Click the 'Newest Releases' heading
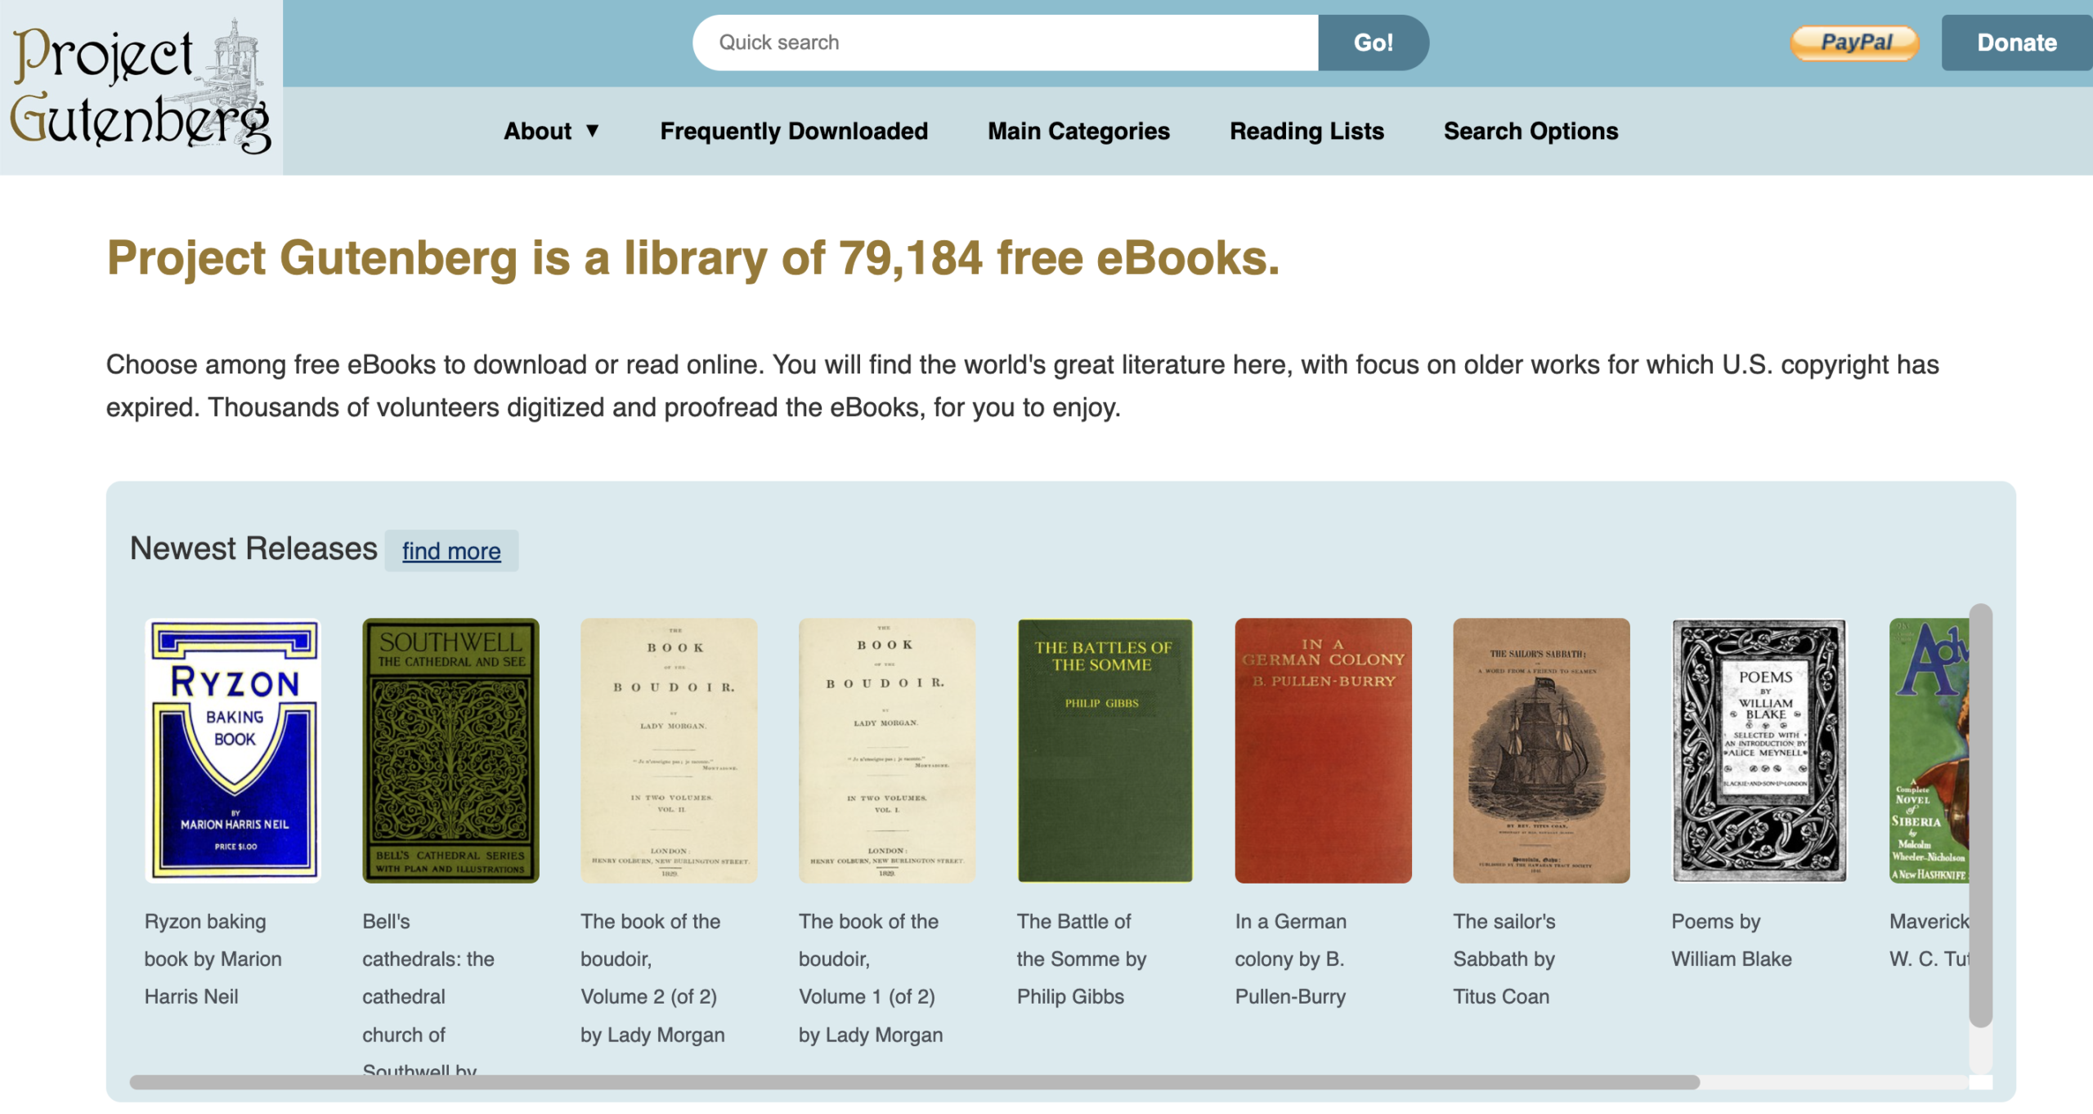This screenshot has height=1114, width=2093. coord(253,548)
